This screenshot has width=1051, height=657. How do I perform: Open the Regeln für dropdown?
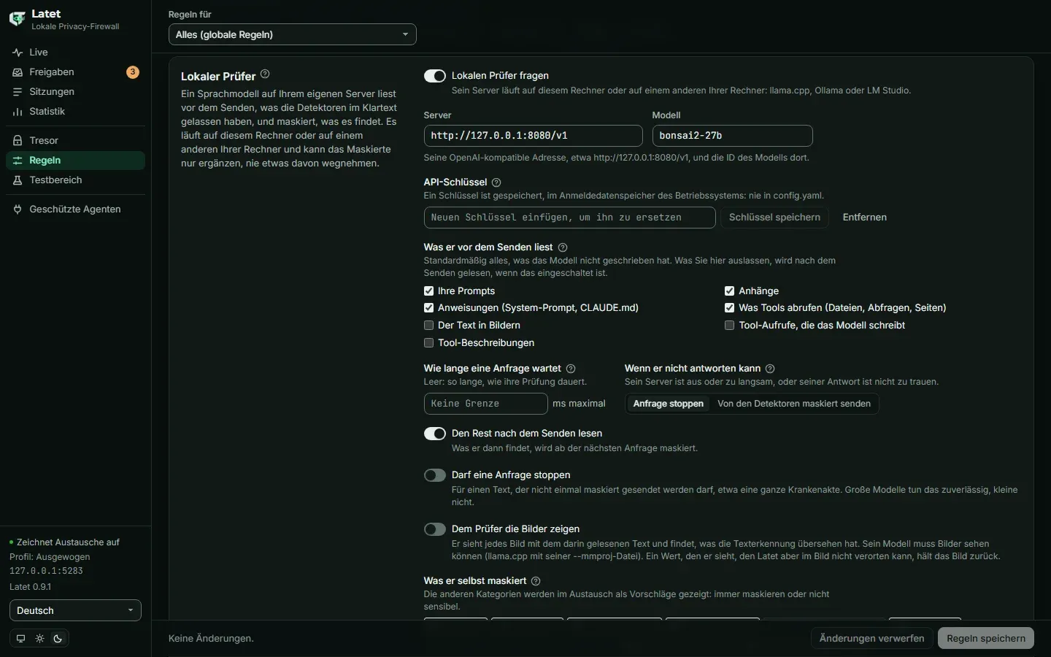[x=292, y=34]
